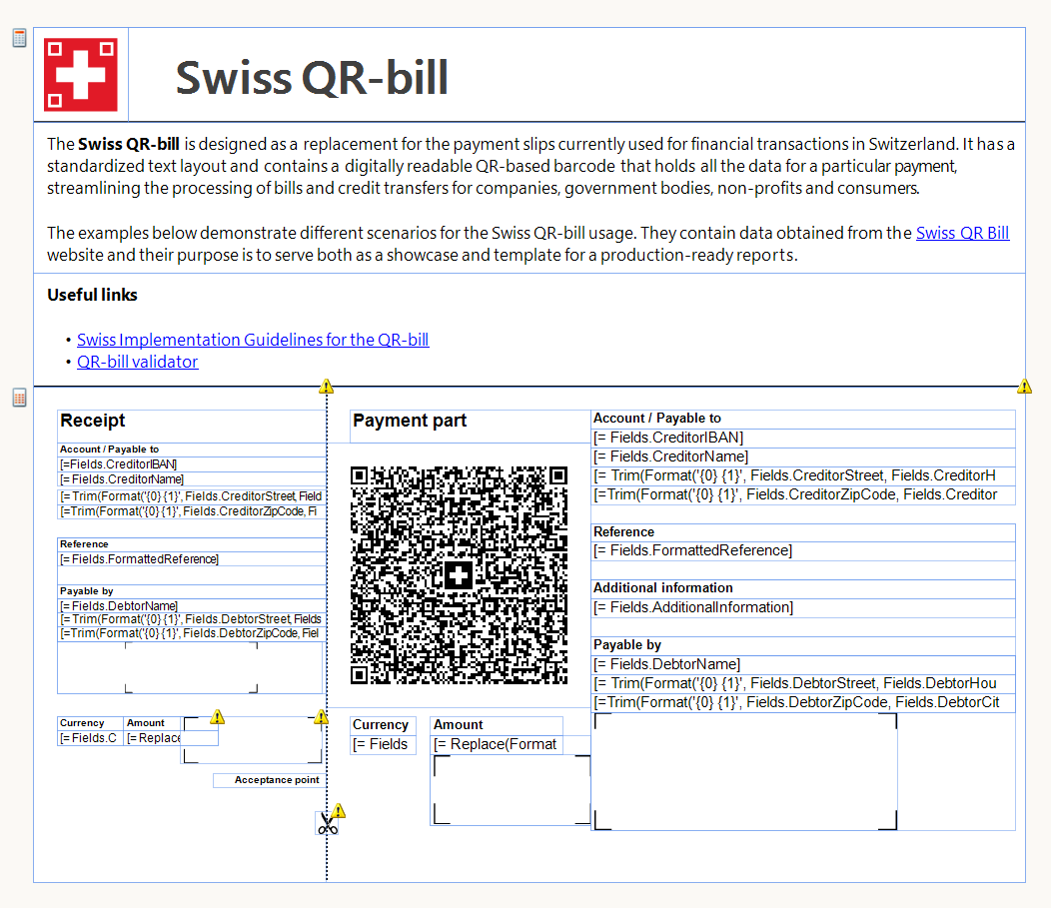Open Swiss Implementation Guidelines for the QR-bill link
Image resolution: width=1051 pixels, height=908 pixels.
click(253, 340)
